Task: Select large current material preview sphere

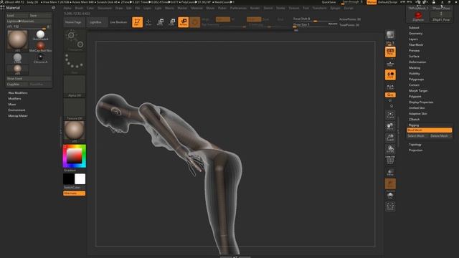Action: (x=17, y=41)
